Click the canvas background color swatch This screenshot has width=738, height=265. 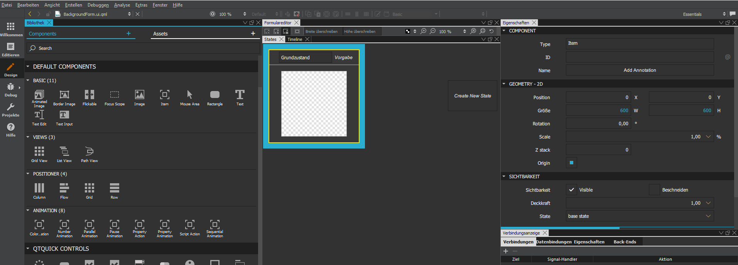408,31
